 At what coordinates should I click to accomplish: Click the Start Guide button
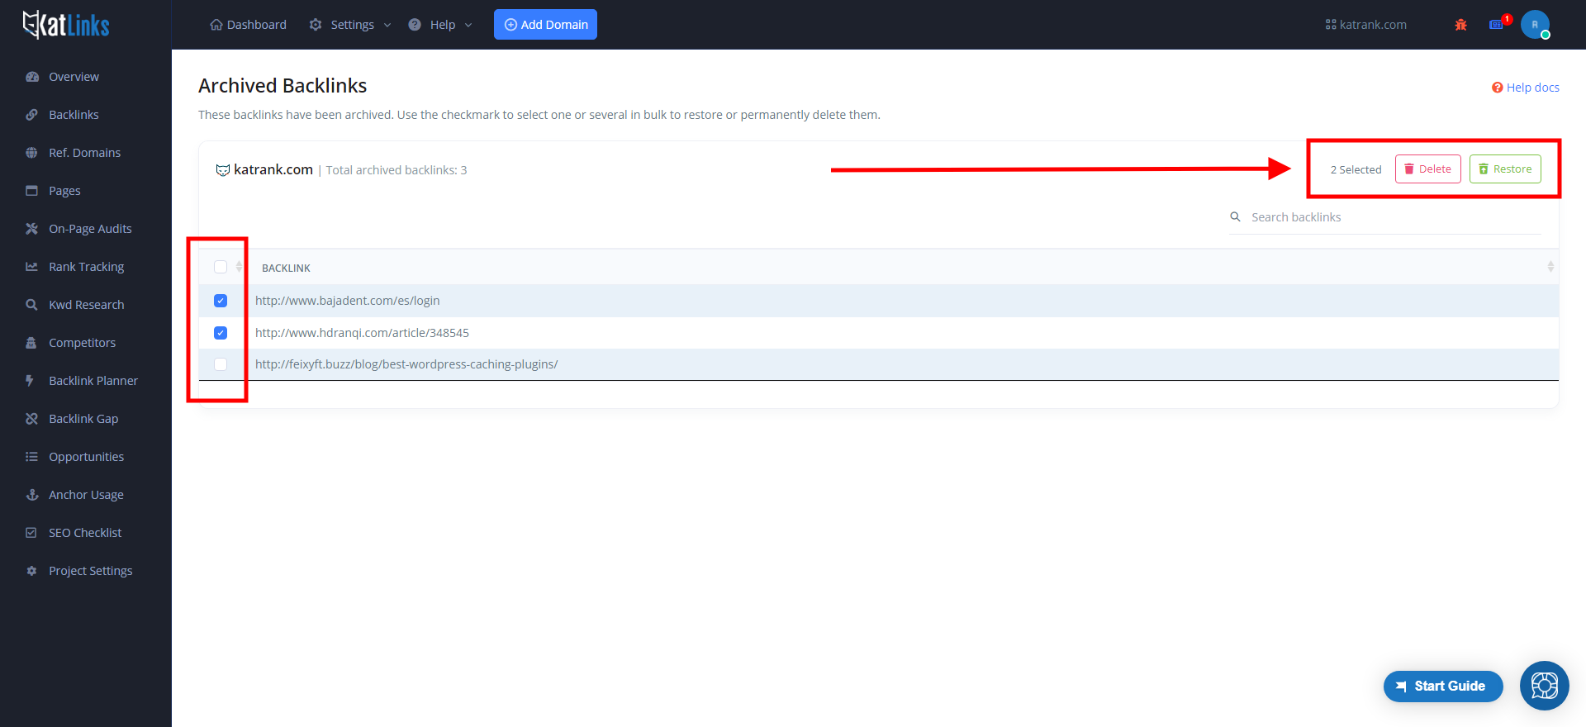click(x=1443, y=687)
